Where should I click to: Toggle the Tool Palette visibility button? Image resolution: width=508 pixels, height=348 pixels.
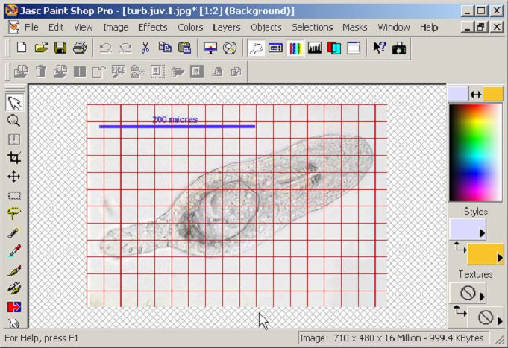(256, 48)
